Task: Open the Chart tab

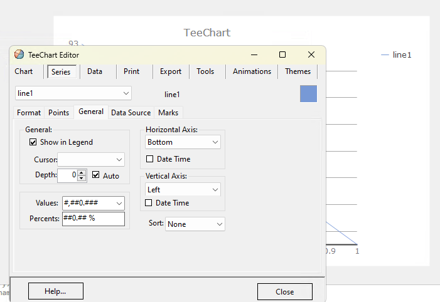Action: (x=24, y=71)
